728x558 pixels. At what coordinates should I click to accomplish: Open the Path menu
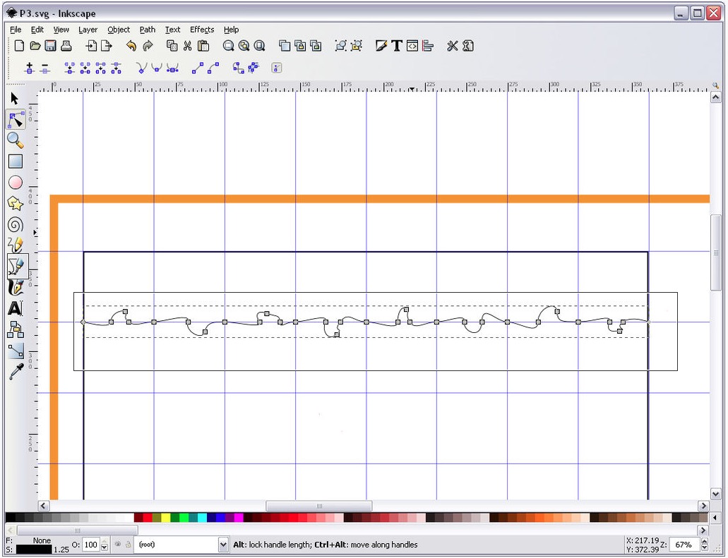point(147,30)
